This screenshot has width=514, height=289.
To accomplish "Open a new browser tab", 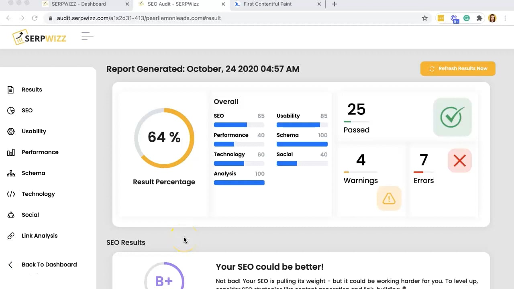I will click(x=335, y=4).
